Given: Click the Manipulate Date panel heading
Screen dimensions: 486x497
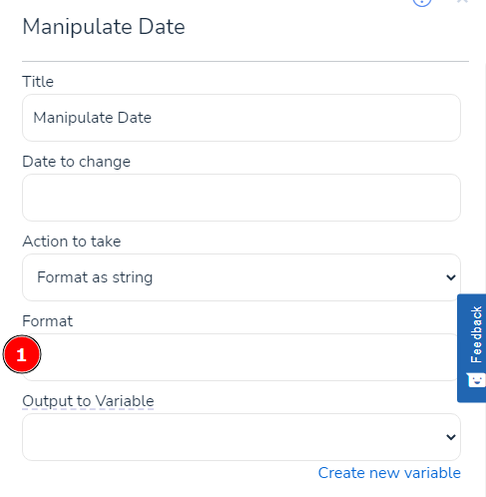Looking at the screenshot, I should [104, 27].
